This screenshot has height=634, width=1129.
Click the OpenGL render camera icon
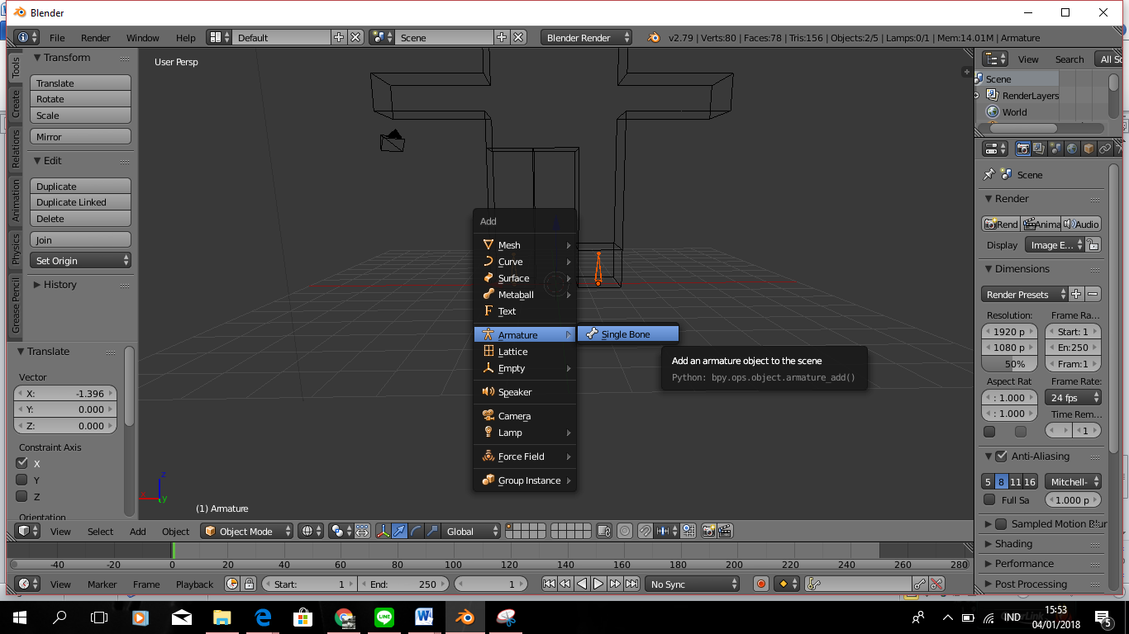point(708,532)
